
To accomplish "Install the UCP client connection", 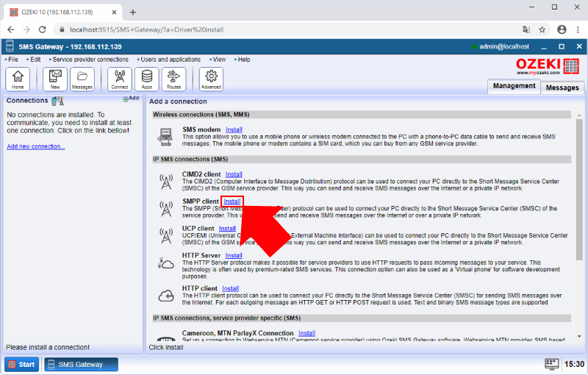I will click(227, 229).
